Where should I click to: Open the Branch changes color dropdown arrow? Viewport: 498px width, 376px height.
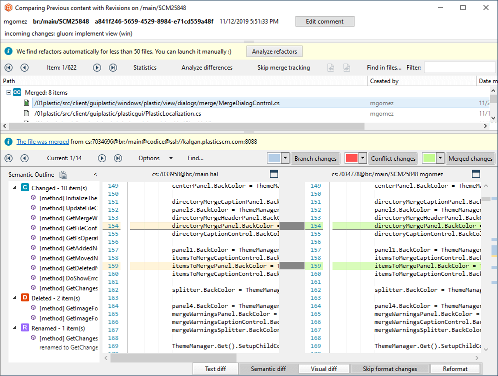tap(285, 158)
